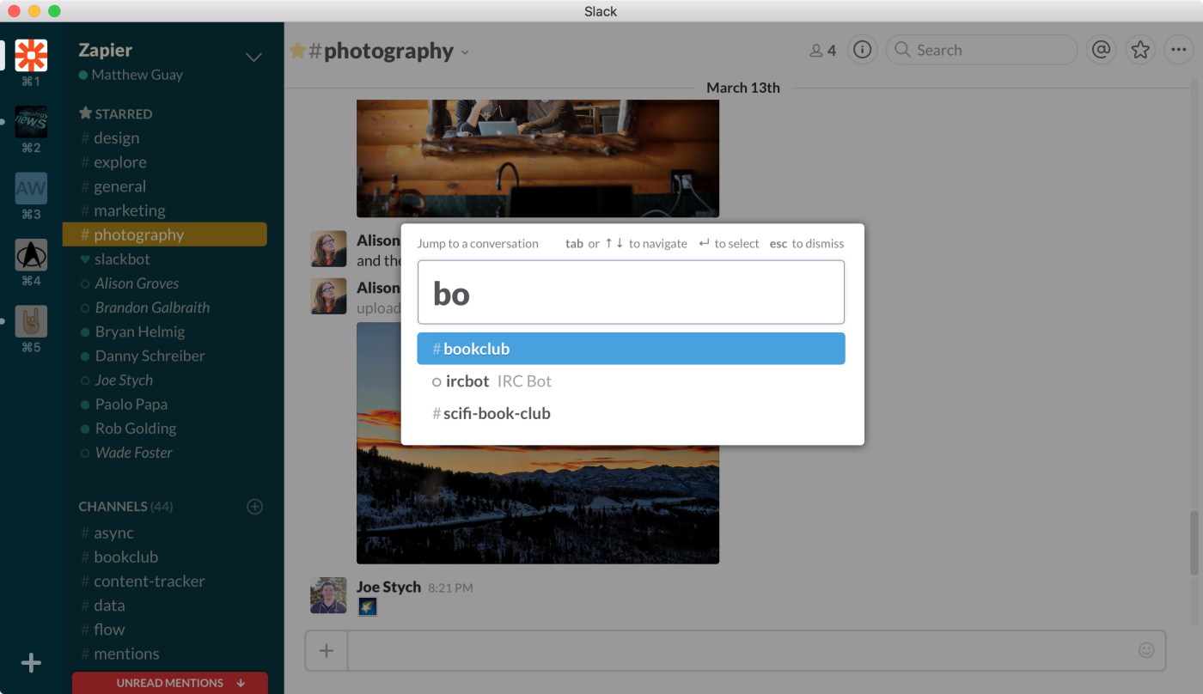Open Joe Stych direct message in sidebar
The height and width of the screenshot is (694, 1203).
click(116, 380)
